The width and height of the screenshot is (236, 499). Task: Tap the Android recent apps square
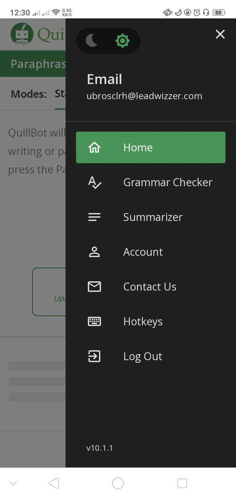182,483
